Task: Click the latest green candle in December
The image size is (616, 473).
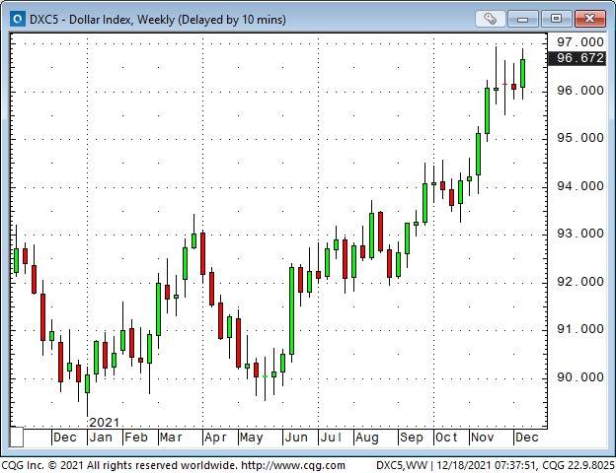Action: click(522, 73)
